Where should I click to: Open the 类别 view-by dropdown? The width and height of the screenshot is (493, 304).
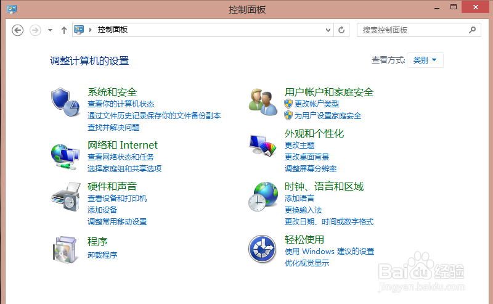[x=425, y=60]
